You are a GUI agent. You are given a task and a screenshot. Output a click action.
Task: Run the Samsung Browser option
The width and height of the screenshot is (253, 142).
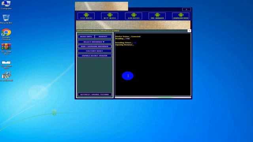pos(94,47)
